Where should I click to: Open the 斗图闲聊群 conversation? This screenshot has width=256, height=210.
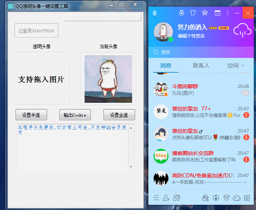point(201,89)
